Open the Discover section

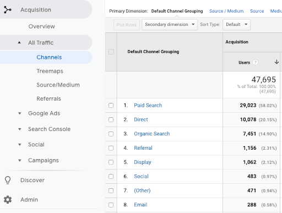[x=32, y=180]
